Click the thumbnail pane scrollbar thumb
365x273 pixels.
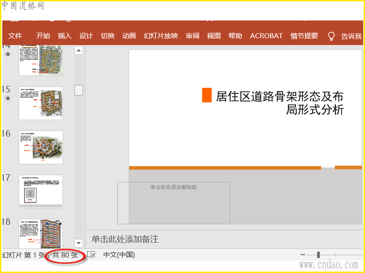(x=78, y=90)
